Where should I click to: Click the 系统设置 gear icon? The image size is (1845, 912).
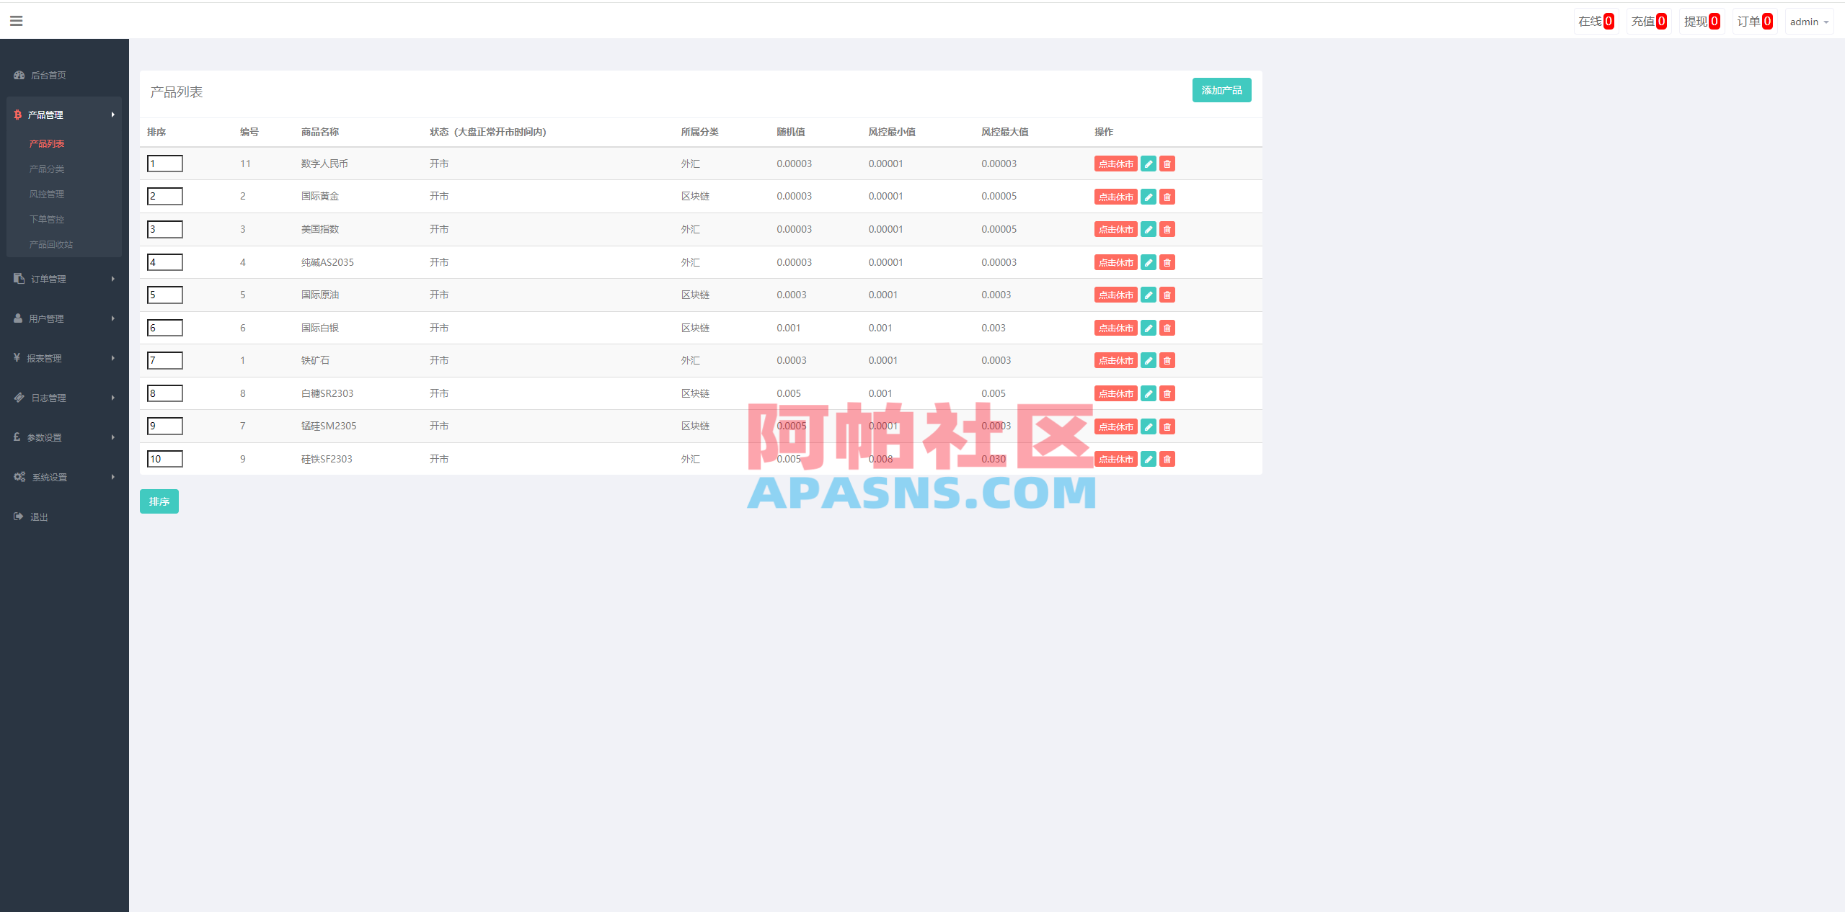click(19, 476)
